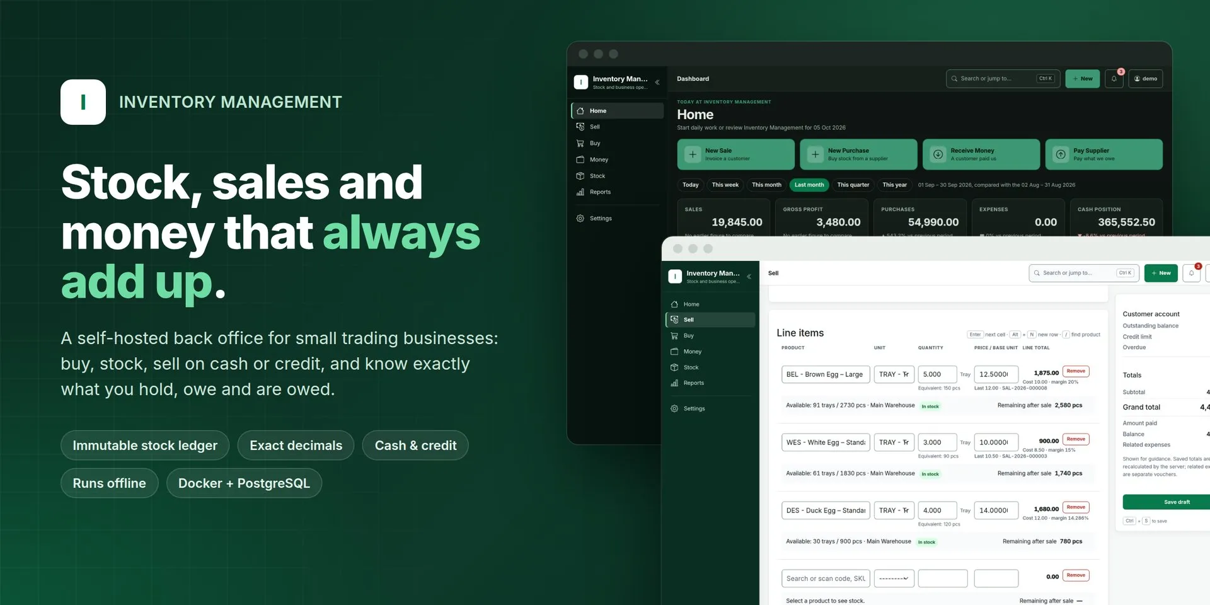This screenshot has height=605, width=1210.
Task: Click the up-arrow icon on Pay Supplier card
Action: click(1061, 154)
